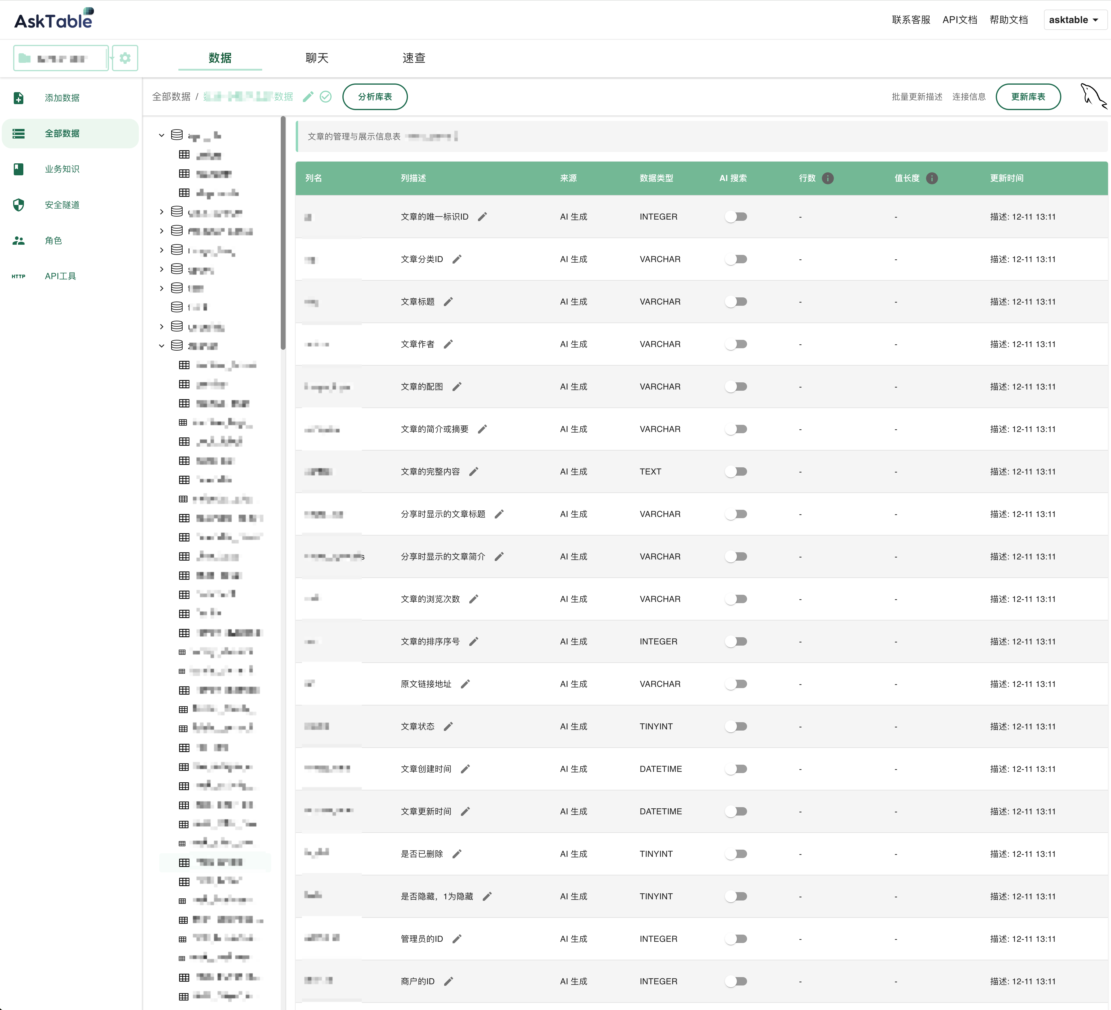Click the All Data (全部数据) list icon
The width and height of the screenshot is (1111, 1010).
coord(19,133)
